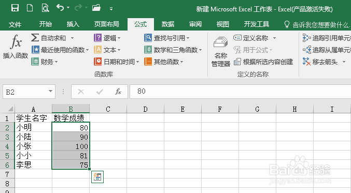Open the 文件 tab
This screenshot has width=351, height=193.
[x=15, y=24]
